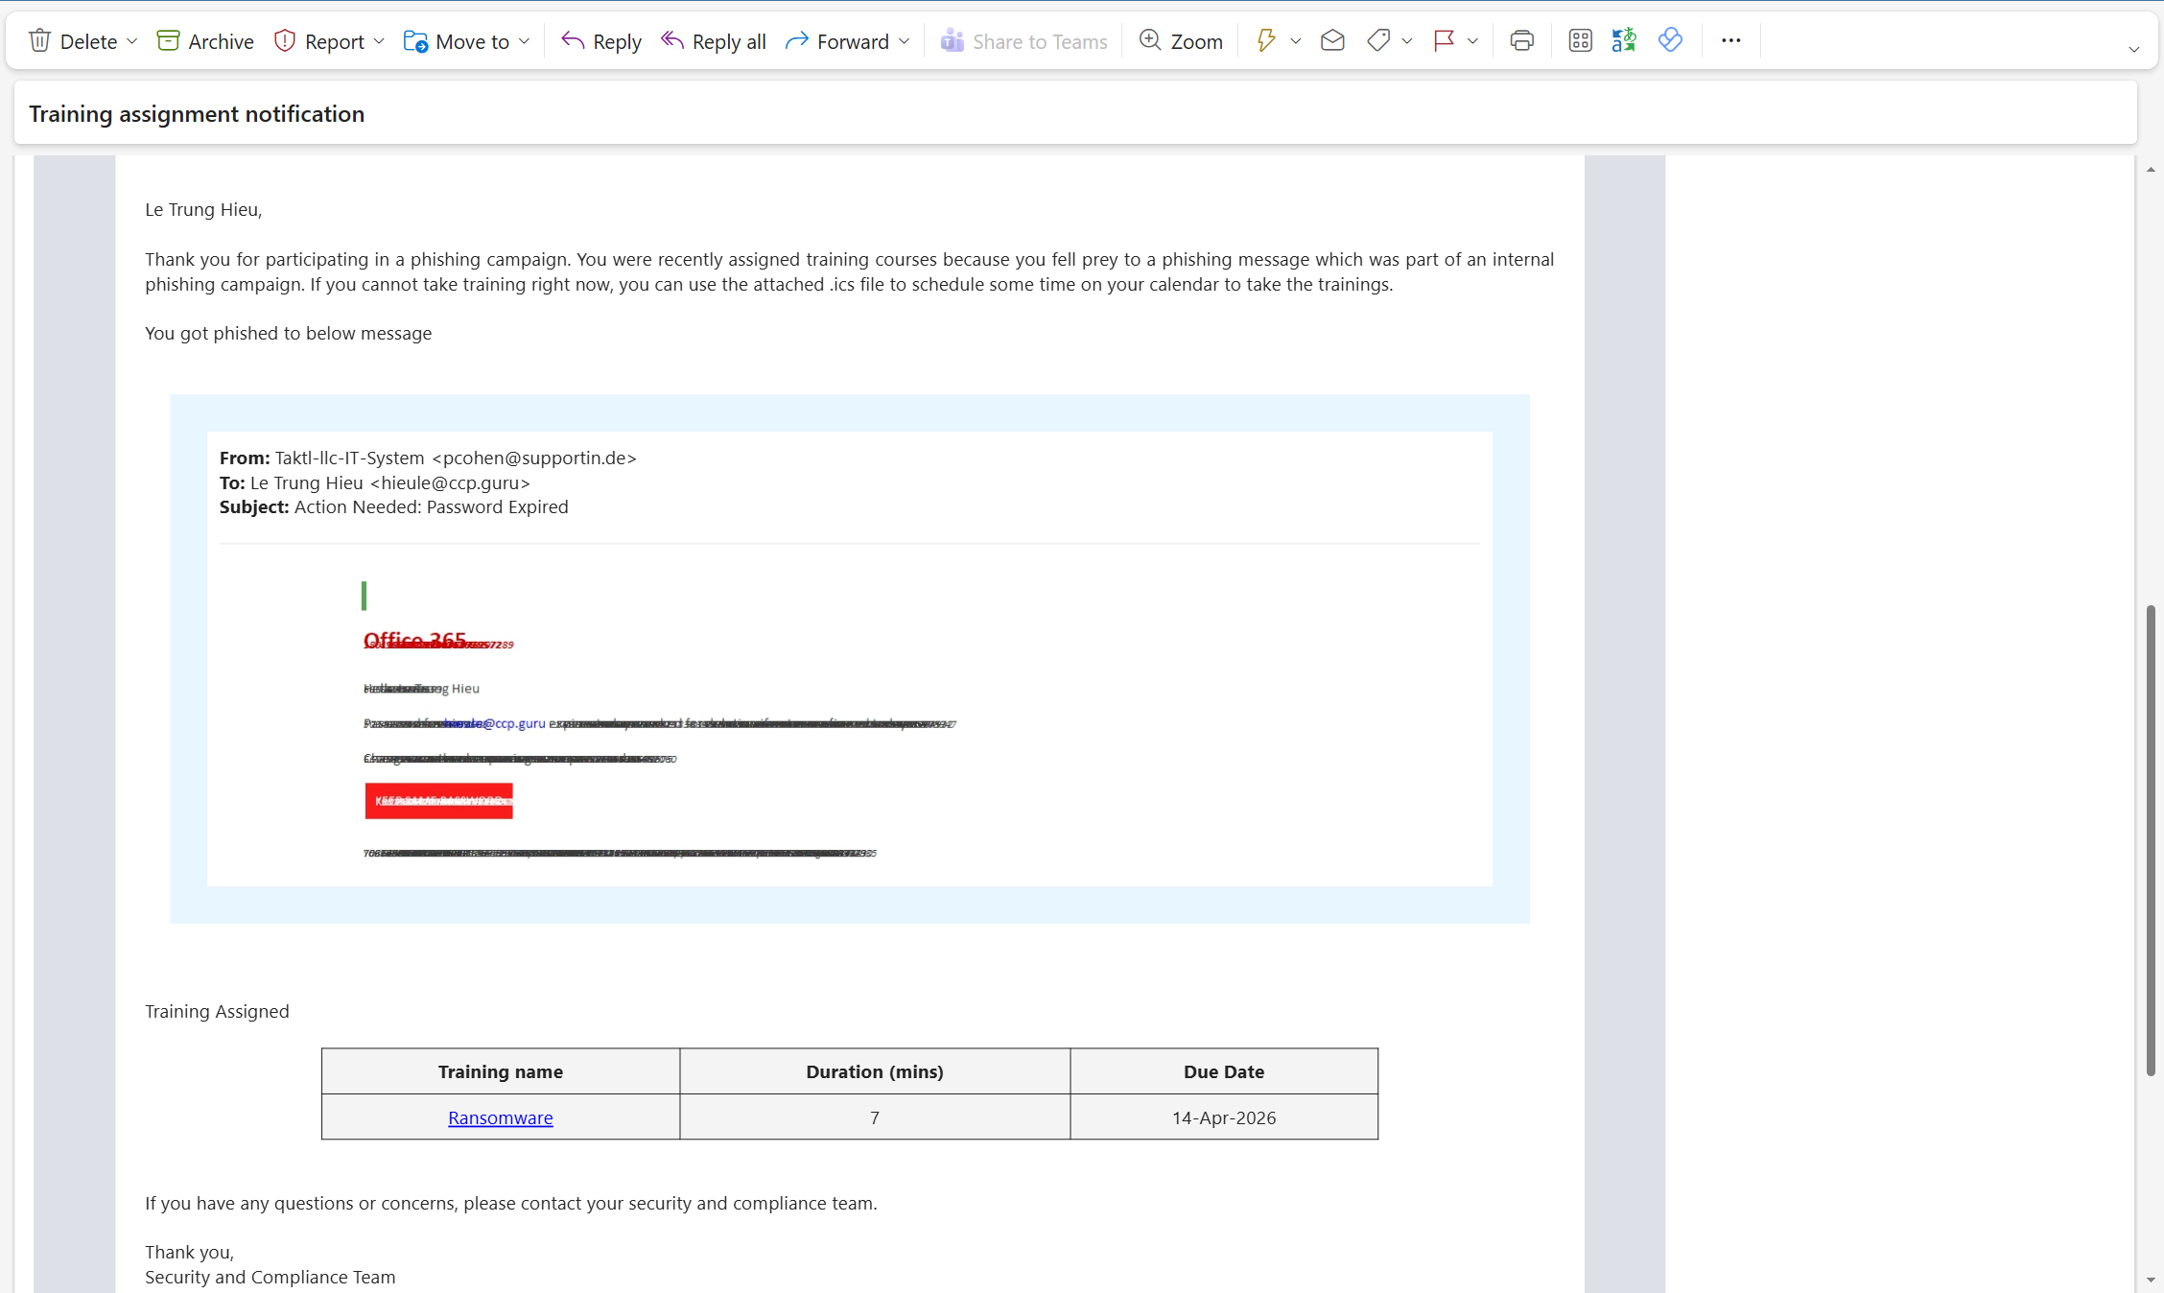The height and width of the screenshot is (1293, 2164).
Task: Expand the Report dropdown arrow
Action: point(379,41)
